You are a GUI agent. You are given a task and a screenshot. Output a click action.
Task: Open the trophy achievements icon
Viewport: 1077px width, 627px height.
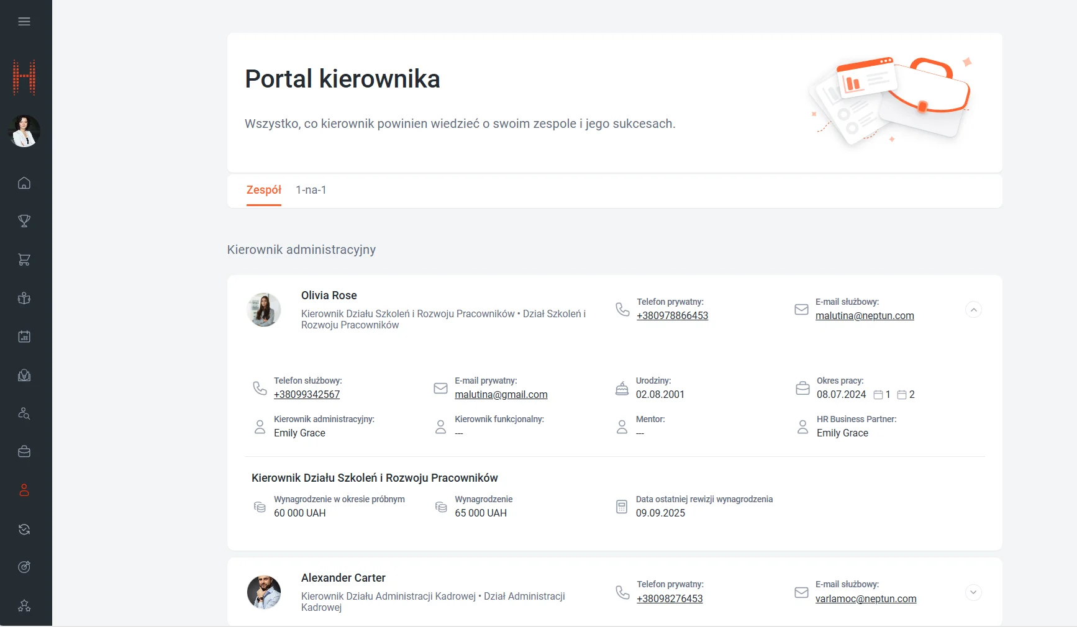point(24,221)
